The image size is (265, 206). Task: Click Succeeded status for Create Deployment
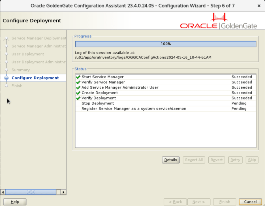pos(242,93)
